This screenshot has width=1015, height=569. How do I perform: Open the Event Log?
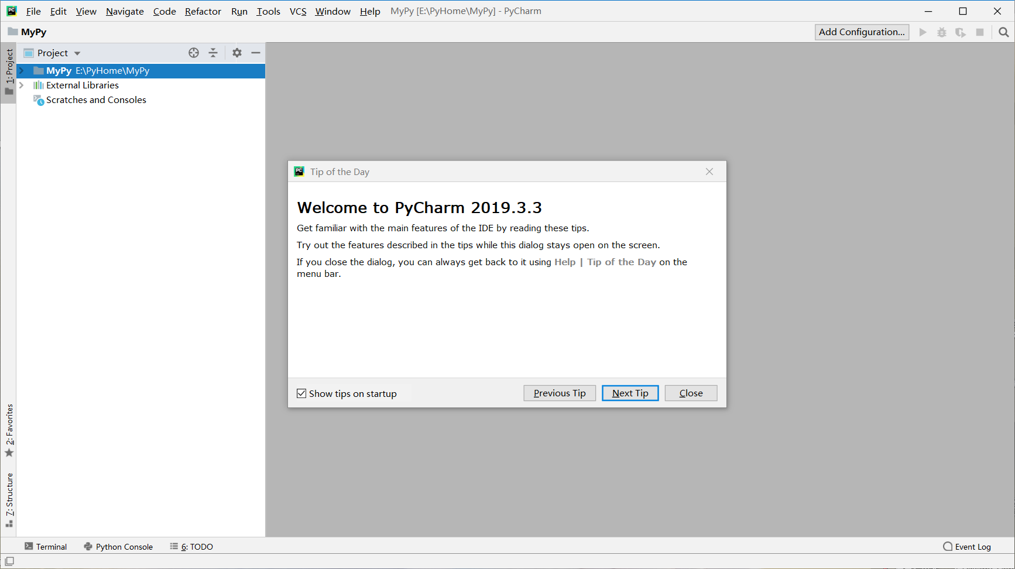click(967, 546)
